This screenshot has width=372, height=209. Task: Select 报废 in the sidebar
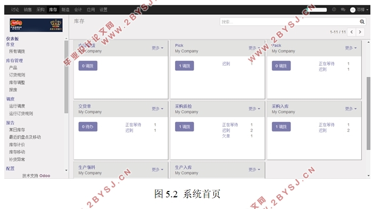pos(13,90)
